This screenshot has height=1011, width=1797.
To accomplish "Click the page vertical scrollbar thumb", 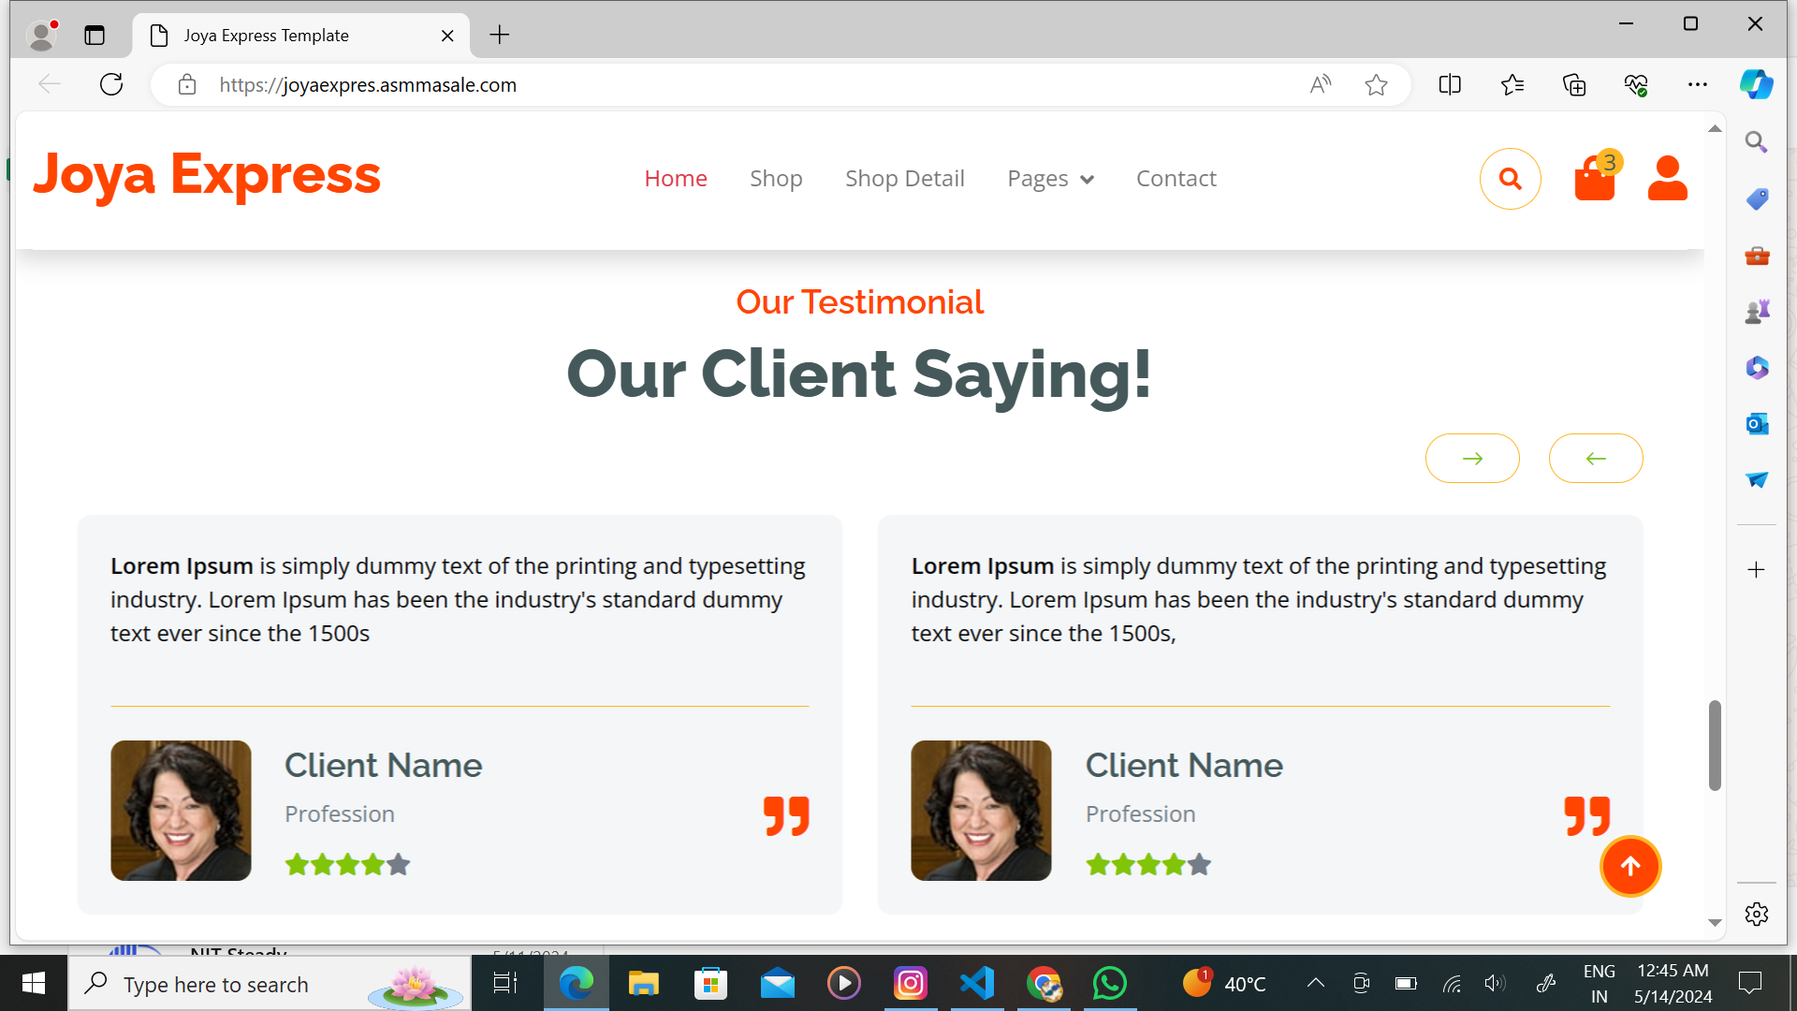I will pyautogui.click(x=1715, y=745).
